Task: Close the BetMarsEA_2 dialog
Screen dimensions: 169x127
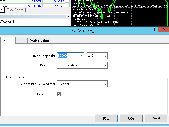Action: click(164, 29)
